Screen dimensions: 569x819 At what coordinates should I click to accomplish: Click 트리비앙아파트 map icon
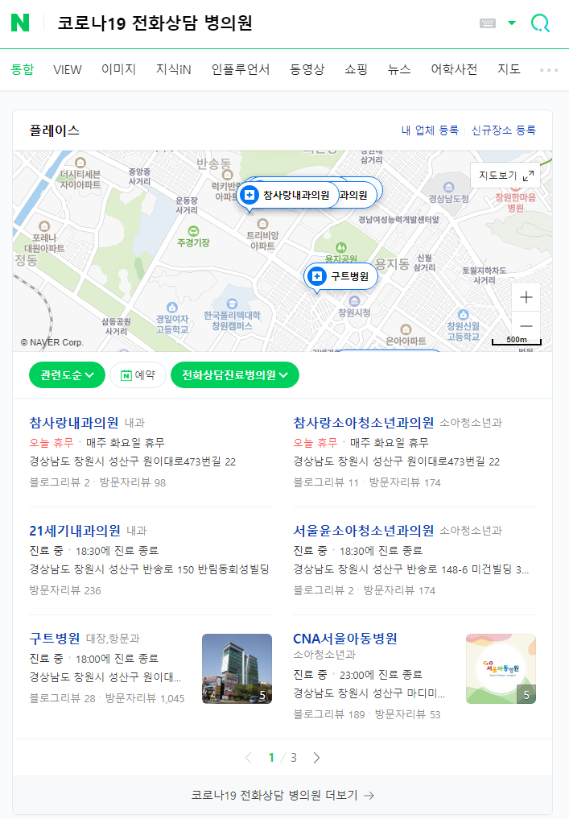coord(263,224)
